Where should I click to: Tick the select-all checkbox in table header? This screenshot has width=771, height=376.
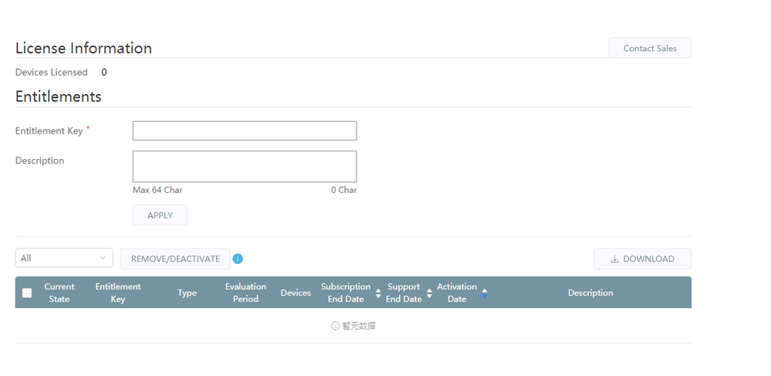click(27, 293)
